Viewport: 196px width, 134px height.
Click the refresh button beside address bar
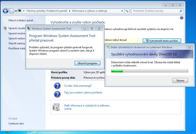click(127, 11)
